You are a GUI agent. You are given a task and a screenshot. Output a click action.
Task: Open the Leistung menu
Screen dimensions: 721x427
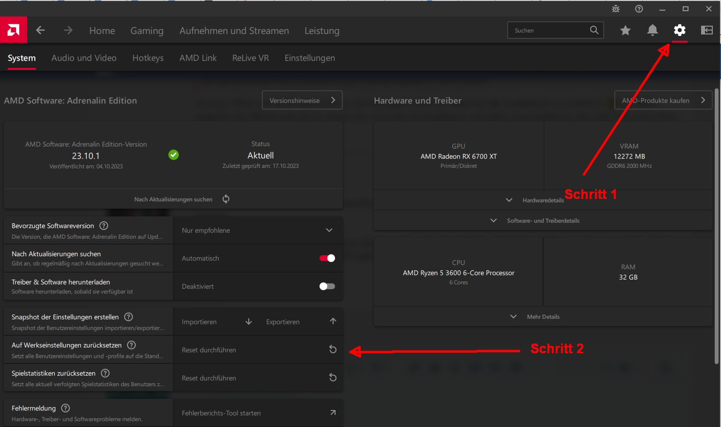point(322,31)
